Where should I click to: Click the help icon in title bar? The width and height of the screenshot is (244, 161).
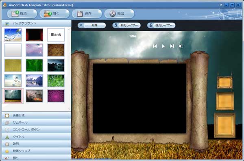tap(221, 5)
